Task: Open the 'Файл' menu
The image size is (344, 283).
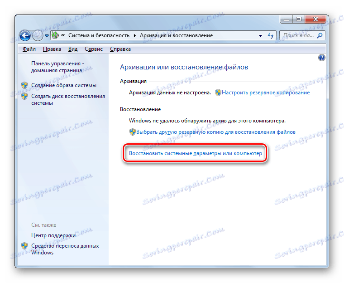Action: (x=29, y=49)
